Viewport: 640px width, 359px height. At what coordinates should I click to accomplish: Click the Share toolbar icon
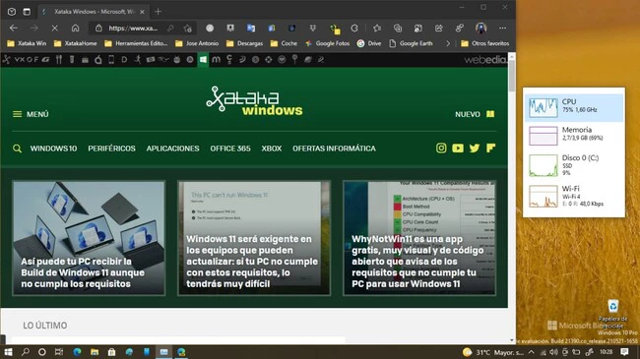439,28
